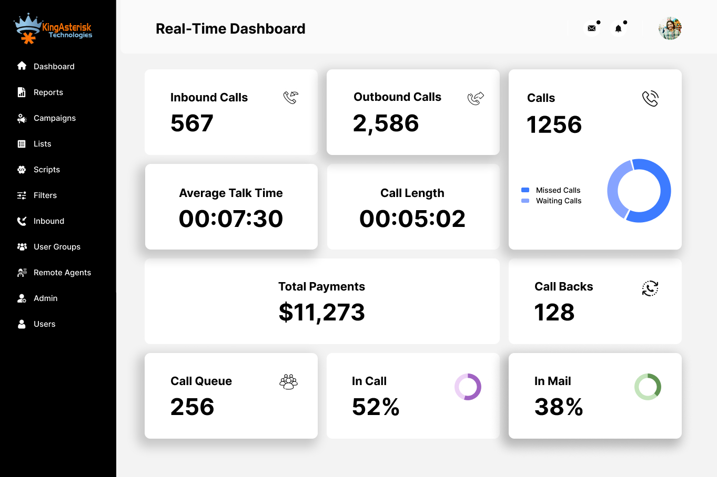
Task: Click the Call Queue people group icon
Action: (x=288, y=382)
